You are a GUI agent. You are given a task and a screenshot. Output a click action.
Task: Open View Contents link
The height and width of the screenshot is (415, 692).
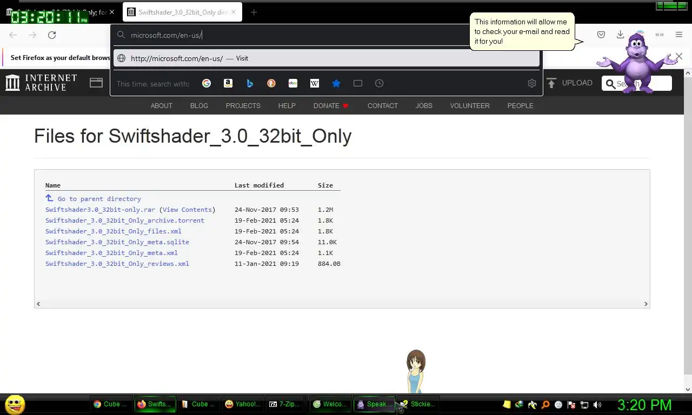[x=187, y=210]
